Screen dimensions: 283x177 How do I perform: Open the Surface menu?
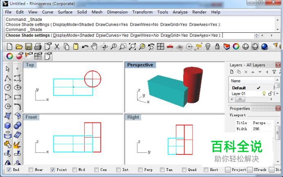pyautogui.click(x=65, y=12)
